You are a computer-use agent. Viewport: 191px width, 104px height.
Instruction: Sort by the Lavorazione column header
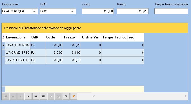coord(17,37)
